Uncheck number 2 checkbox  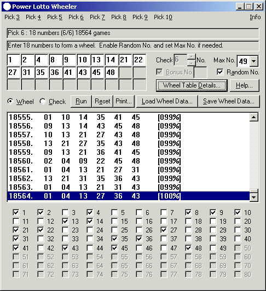pyautogui.click(x=41, y=212)
